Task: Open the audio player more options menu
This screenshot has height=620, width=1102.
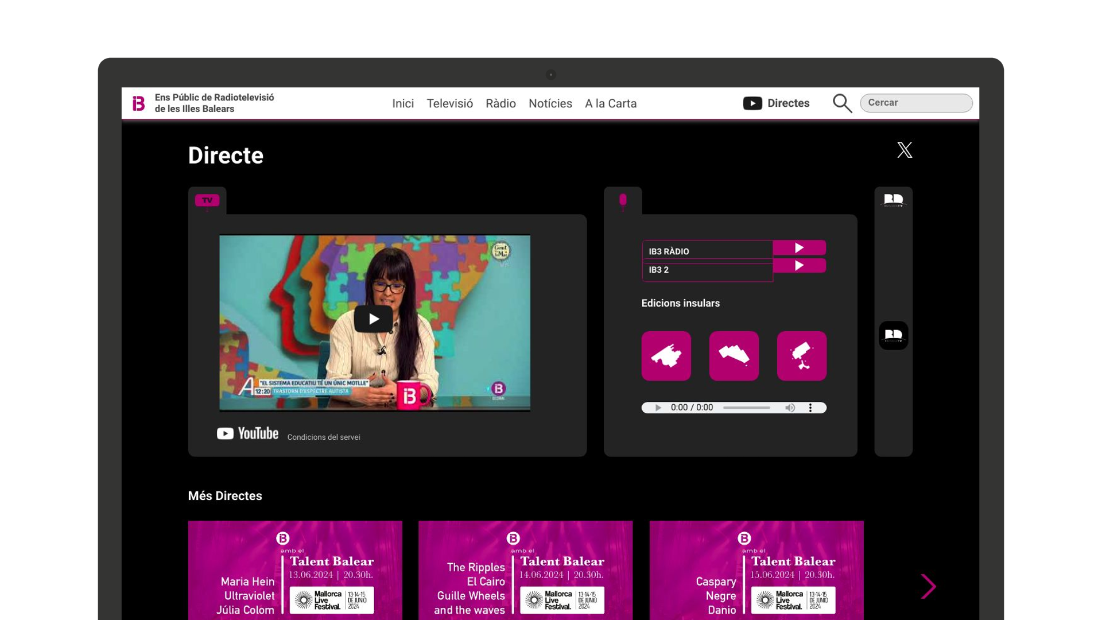Action: 810,408
